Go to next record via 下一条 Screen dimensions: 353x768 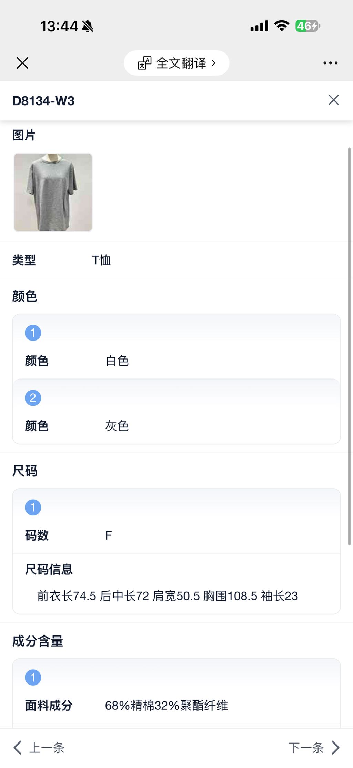click(x=306, y=748)
